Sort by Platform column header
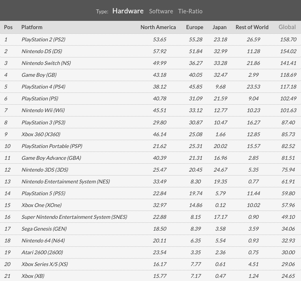Screen dimensions: 301x281 point(32,27)
